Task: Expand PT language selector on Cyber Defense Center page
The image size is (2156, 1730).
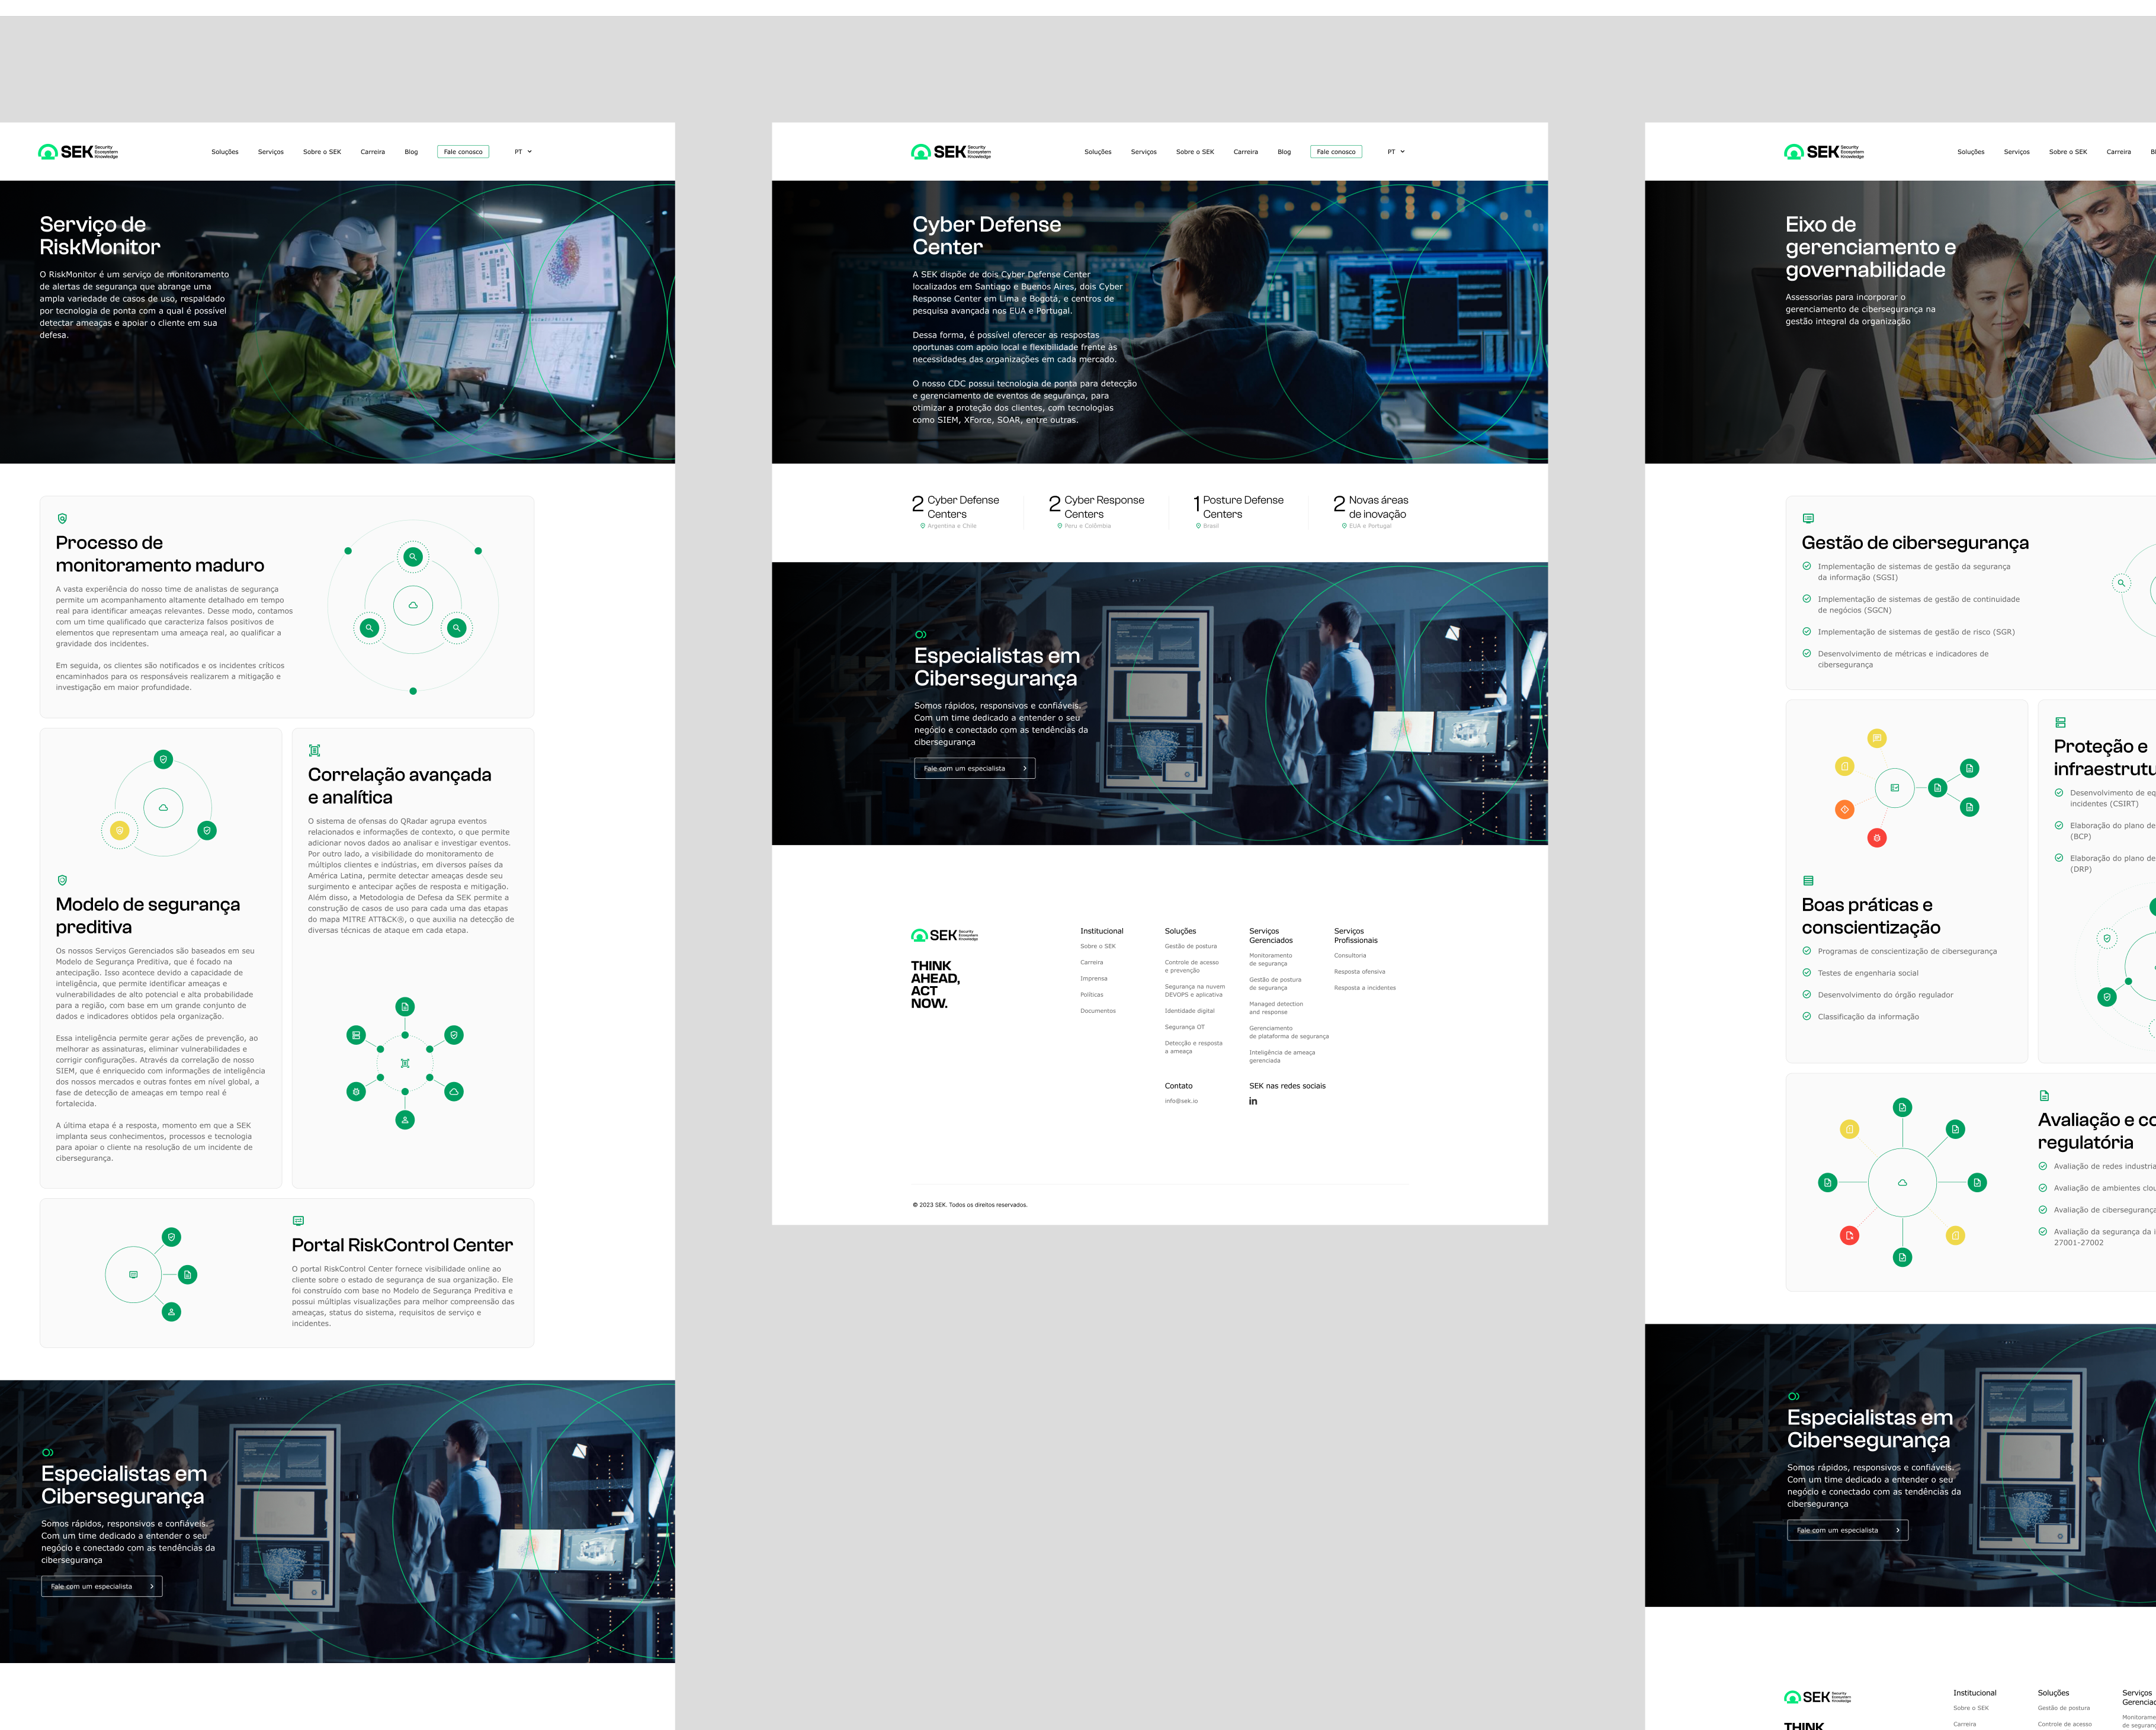Action: pyautogui.click(x=1396, y=152)
